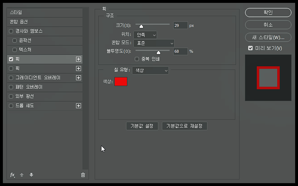Click plus icon beside 그레이디언트 오버레이

(x=79, y=78)
